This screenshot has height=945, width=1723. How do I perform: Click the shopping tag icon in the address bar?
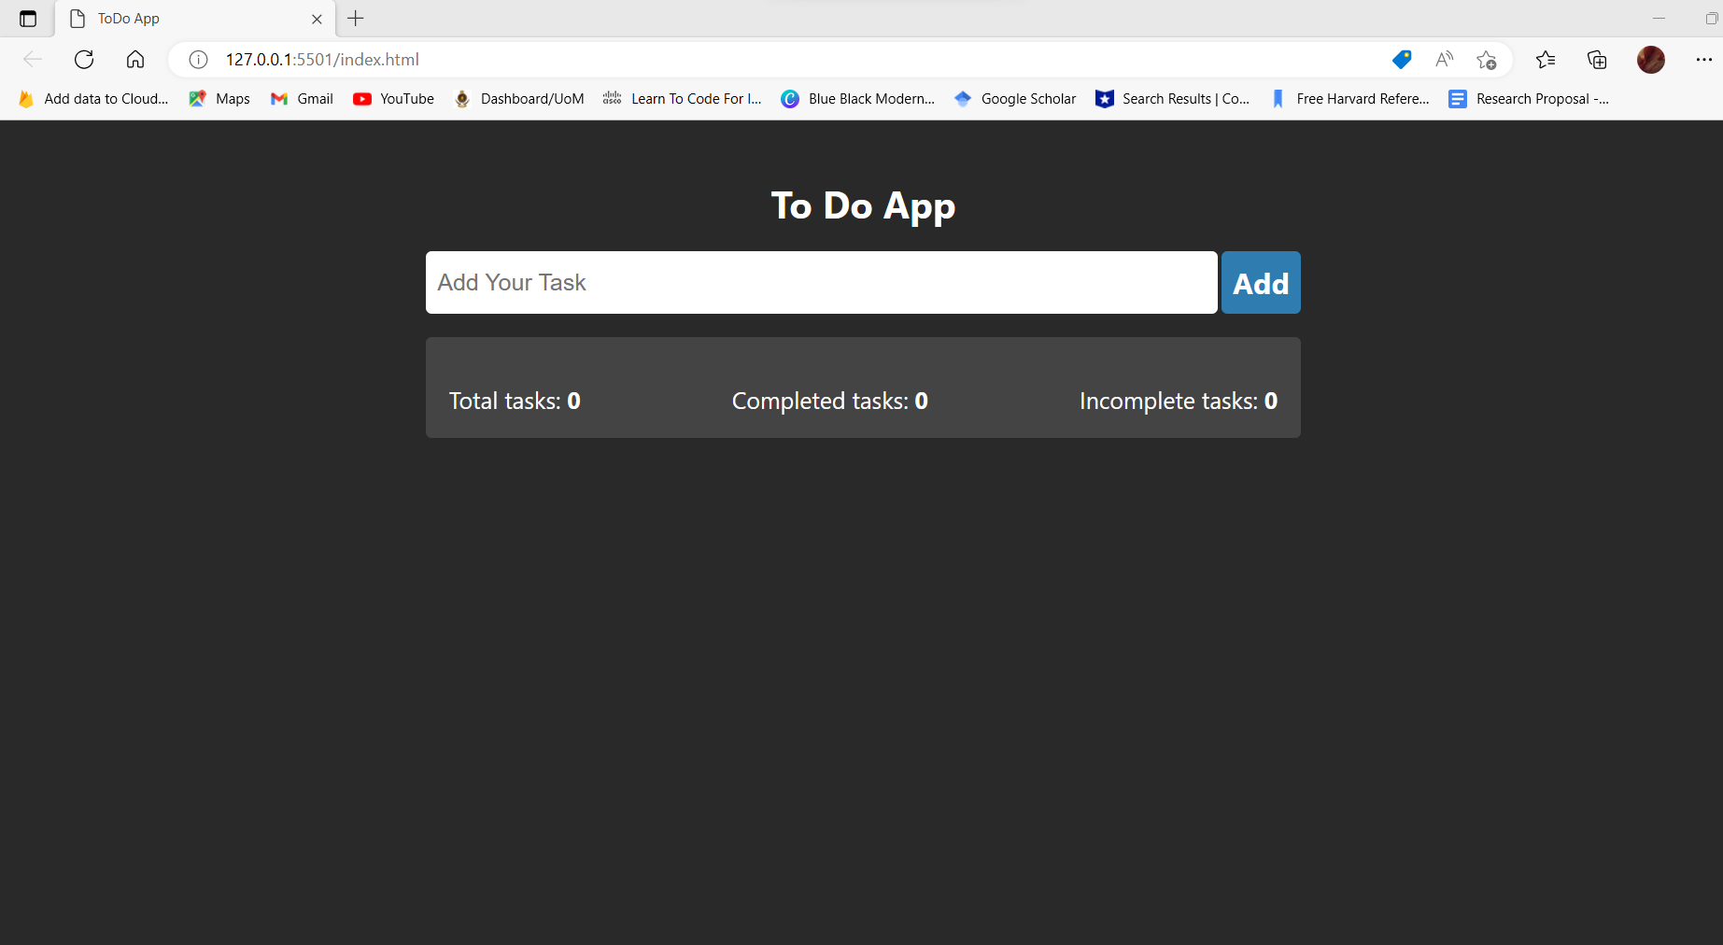point(1401,59)
